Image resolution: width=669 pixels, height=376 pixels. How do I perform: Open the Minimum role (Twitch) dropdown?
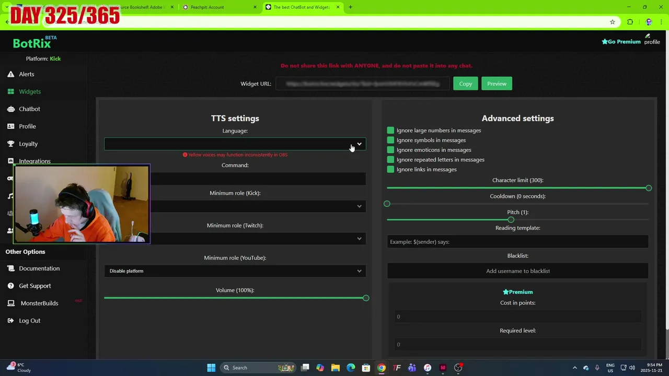tap(235, 239)
